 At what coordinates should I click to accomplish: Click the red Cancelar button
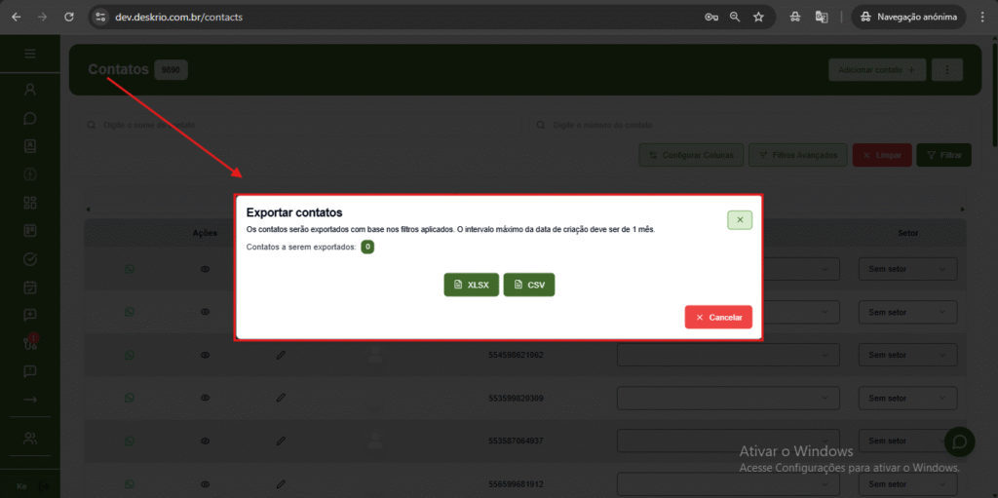point(718,317)
